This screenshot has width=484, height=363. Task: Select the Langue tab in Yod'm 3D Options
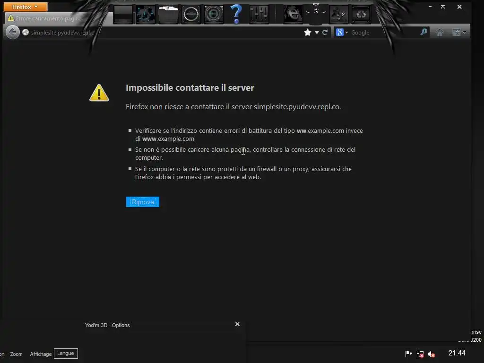point(66,354)
